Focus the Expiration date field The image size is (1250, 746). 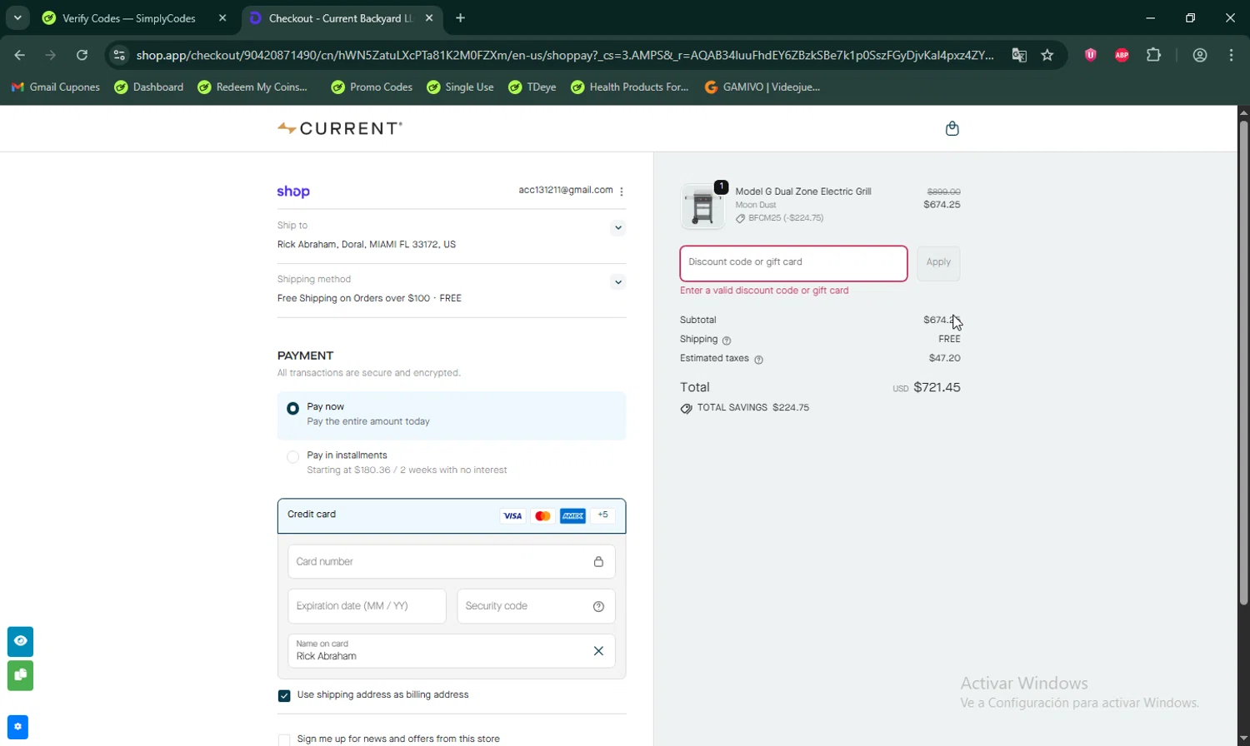[x=367, y=606]
